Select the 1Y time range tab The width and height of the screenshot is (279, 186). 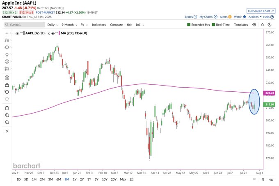click(75, 179)
